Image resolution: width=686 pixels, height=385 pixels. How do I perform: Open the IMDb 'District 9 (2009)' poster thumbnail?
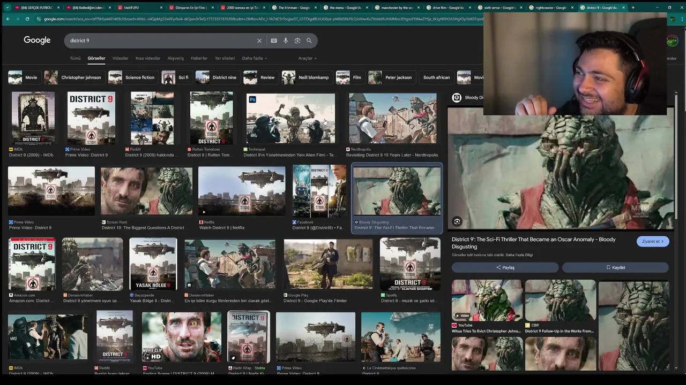click(x=33, y=118)
